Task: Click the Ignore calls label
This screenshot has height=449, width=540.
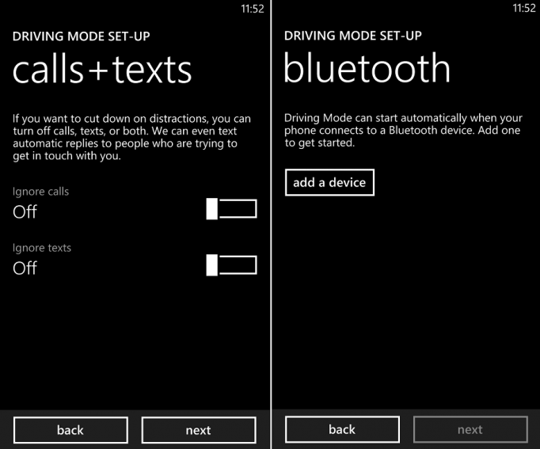Action: [x=40, y=192]
